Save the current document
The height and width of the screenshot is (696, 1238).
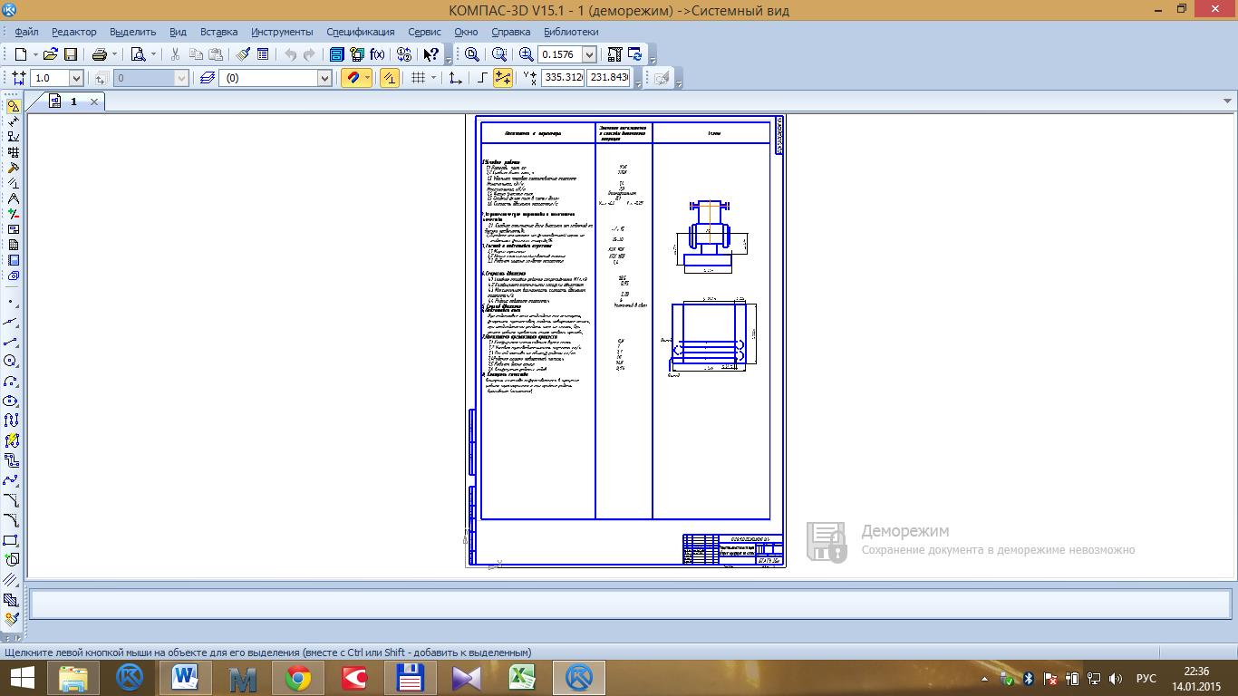pos(71,54)
